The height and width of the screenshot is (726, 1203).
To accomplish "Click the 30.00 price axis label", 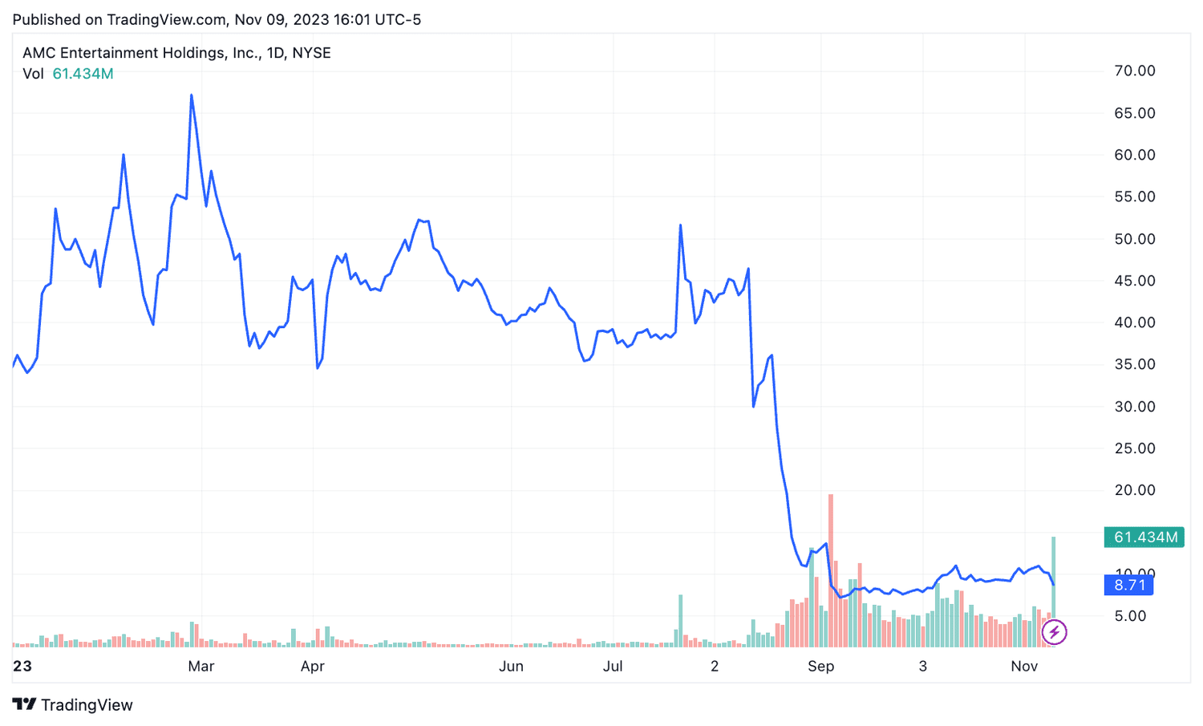I will point(1135,407).
